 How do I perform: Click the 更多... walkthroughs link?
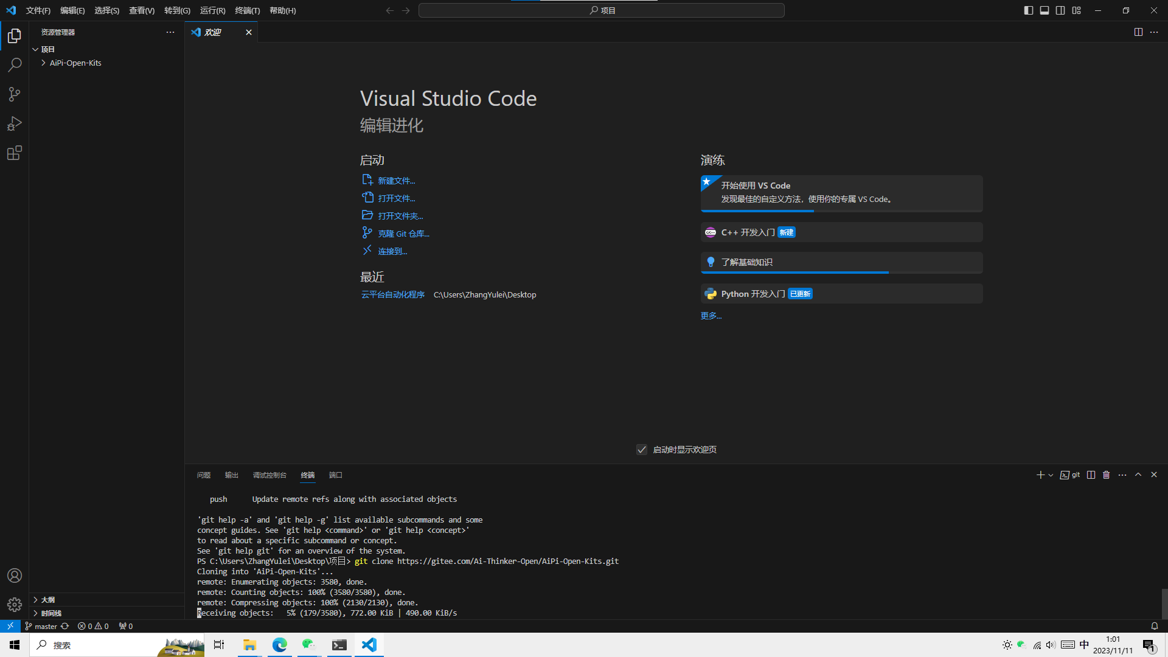click(711, 316)
